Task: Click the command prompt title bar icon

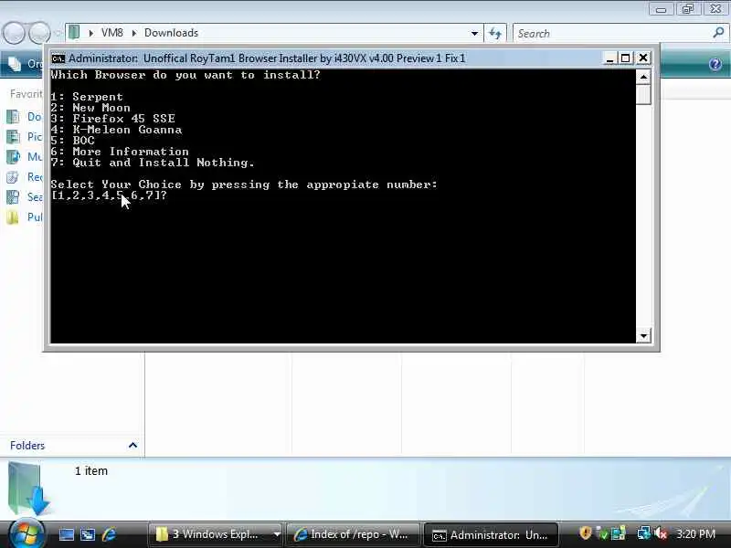Action: click(x=58, y=58)
